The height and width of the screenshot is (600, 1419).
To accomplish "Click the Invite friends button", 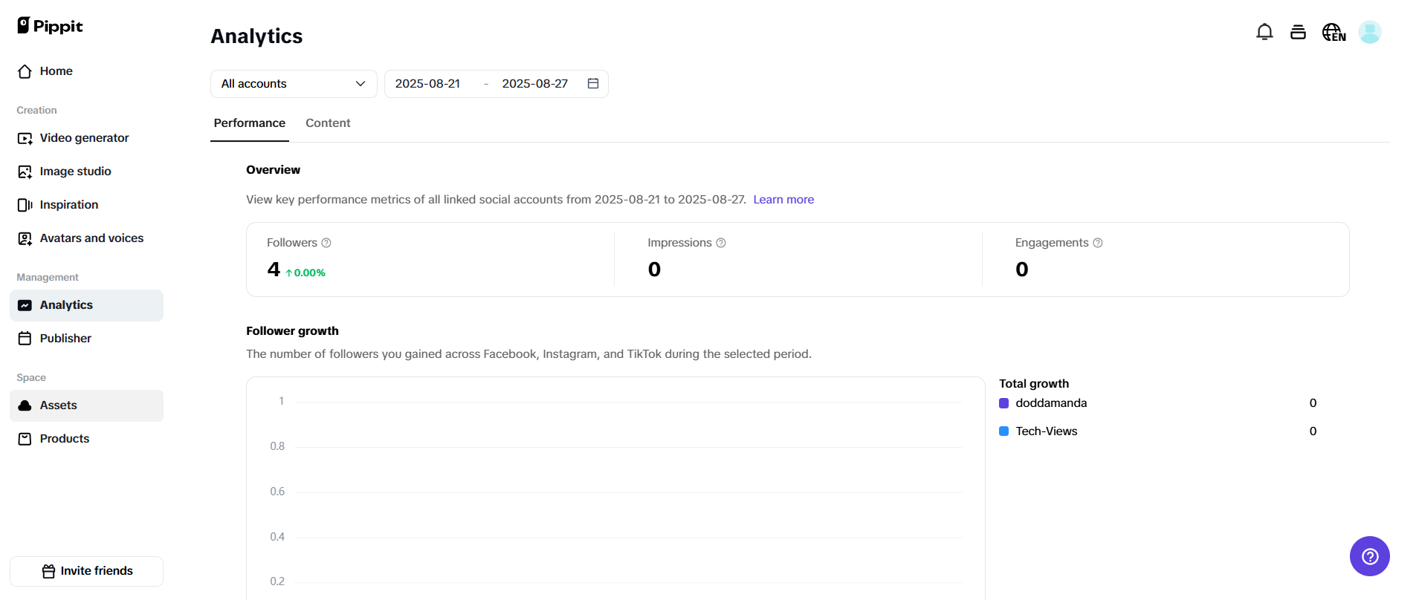I will [x=87, y=571].
